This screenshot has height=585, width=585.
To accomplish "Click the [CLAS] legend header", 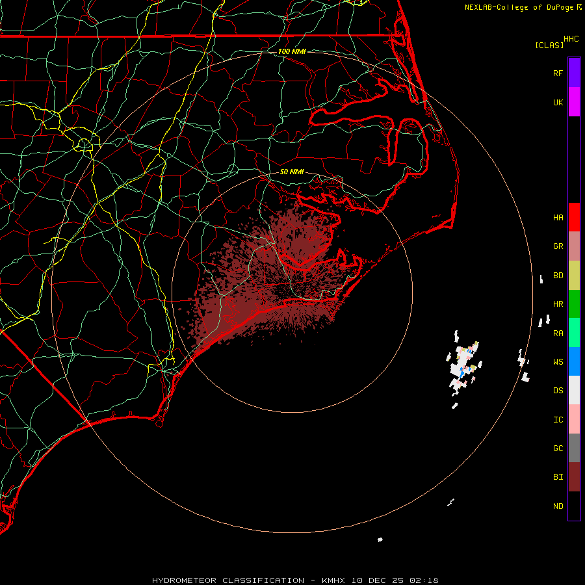I will pyautogui.click(x=549, y=45).
